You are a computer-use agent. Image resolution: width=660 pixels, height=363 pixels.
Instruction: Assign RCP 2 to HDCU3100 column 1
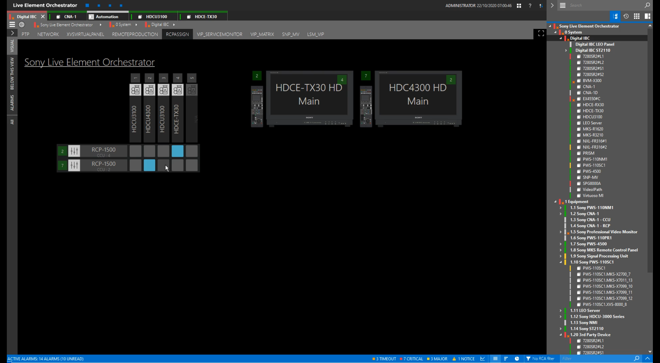(x=135, y=151)
